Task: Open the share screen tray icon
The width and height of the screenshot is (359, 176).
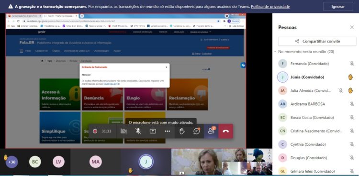Action: click(x=153, y=131)
